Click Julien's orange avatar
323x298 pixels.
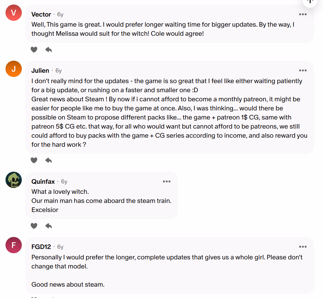(14, 69)
